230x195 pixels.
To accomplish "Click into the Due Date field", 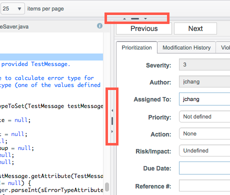I will [204, 168].
